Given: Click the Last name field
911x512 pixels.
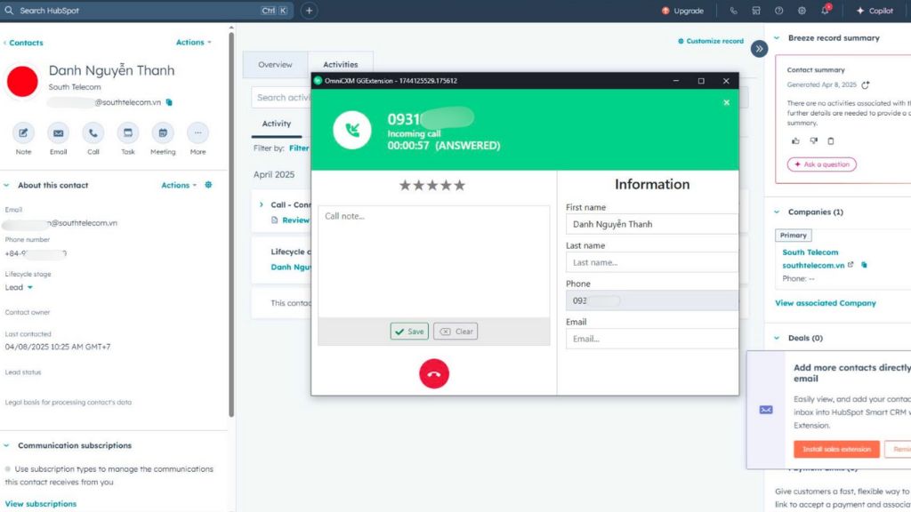Looking at the screenshot, I should click(x=652, y=262).
